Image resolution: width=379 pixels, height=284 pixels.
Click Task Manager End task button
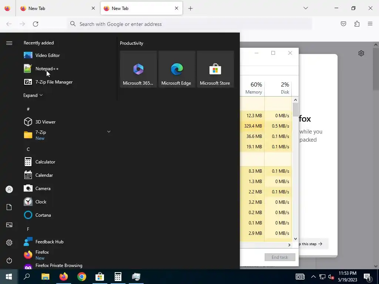coord(280,257)
